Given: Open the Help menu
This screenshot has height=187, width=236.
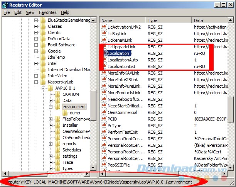Looking at the screenshot, I should pos(65,12).
